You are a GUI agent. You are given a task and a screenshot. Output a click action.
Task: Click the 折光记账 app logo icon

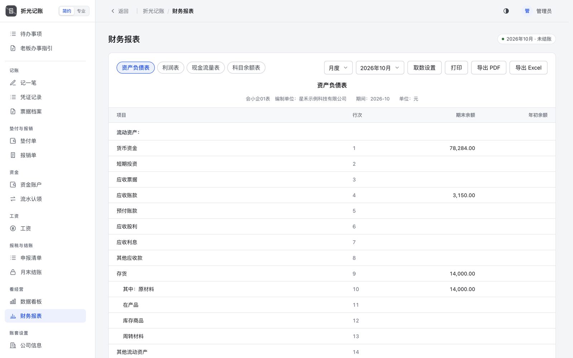click(11, 11)
